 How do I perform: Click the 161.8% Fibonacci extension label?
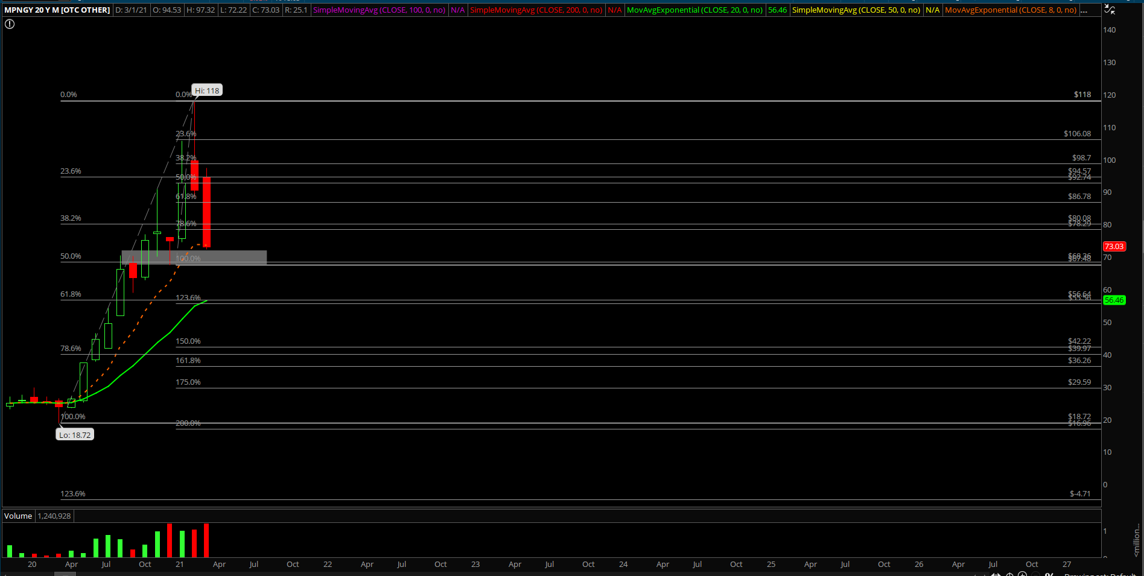pyautogui.click(x=188, y=361)
